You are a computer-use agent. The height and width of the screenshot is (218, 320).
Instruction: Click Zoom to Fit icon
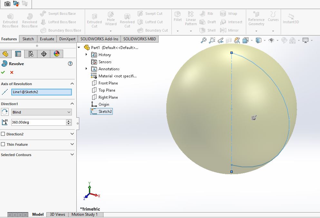203,40
